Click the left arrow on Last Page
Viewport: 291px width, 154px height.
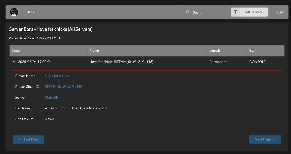click(x=20, y=139)
